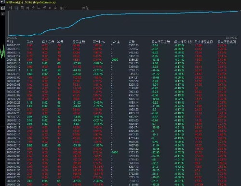Sort by the 盈亏金额 column header

click(79, 42)
